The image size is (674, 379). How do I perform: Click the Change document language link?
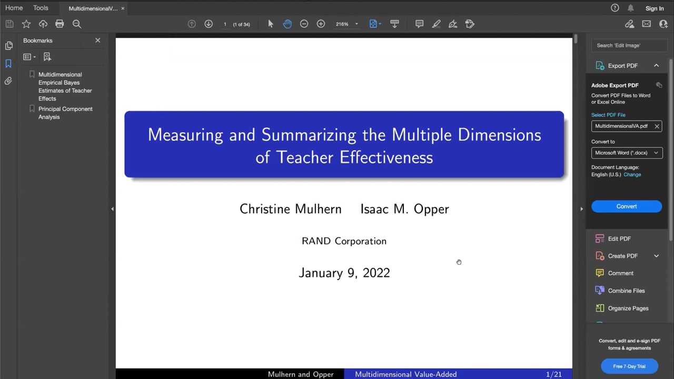632,174
